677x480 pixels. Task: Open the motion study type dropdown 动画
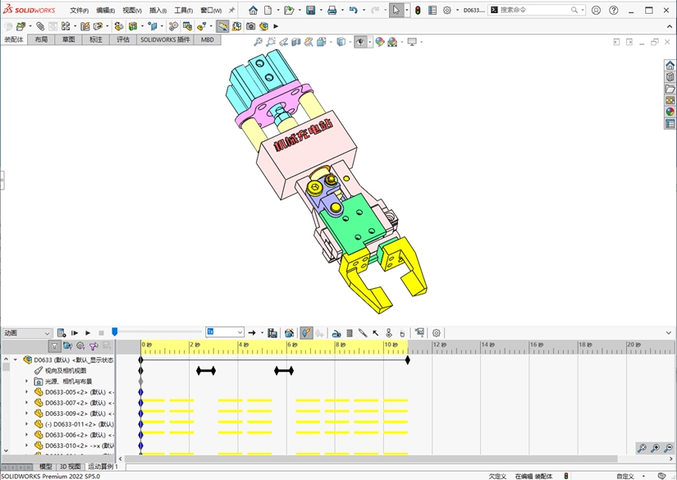click(26, 333)
